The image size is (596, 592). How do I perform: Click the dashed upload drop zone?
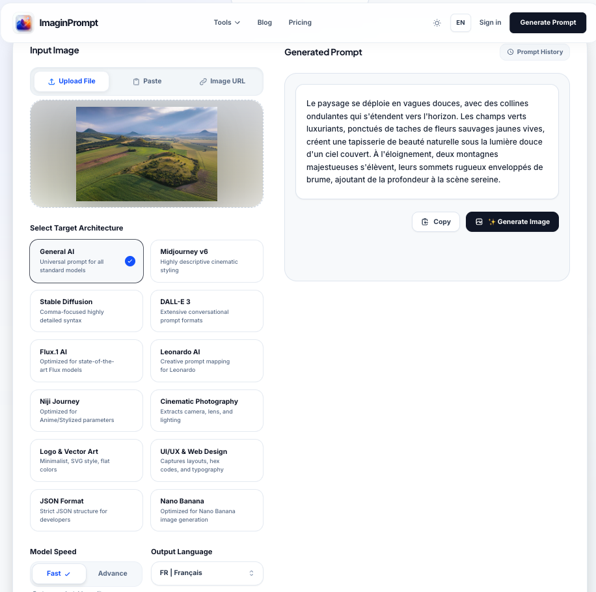coord(146,154)
